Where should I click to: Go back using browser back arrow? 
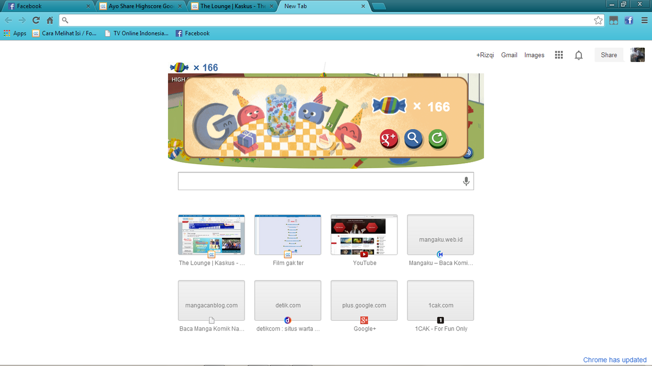click(x=8, y=20)
